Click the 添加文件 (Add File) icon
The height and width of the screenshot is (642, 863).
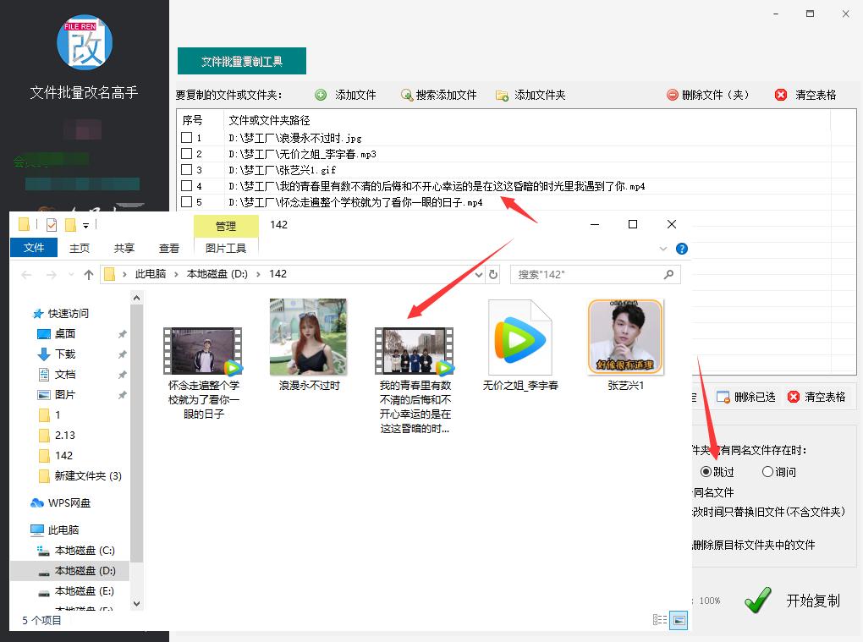(322, 95)
